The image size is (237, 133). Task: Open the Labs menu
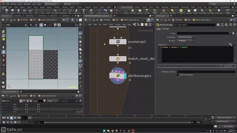point(34,4)
